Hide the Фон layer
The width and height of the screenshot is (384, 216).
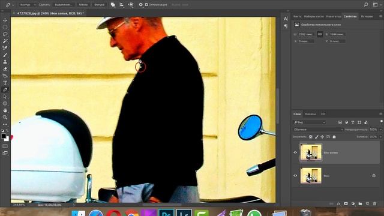(x=295, y=176)
